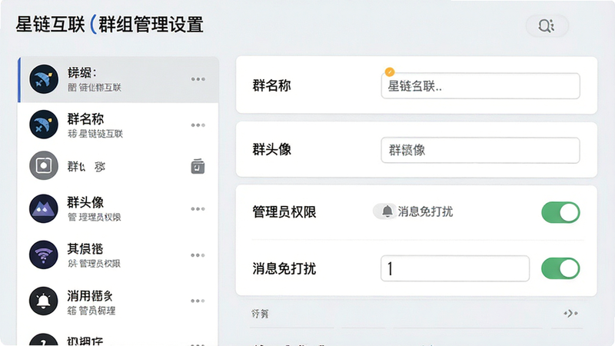Image resolution: width=615 pixels, height=346 pixels.
Task: Click the purple wifi avatar icon in sidebar
Action: pos(44,255)
